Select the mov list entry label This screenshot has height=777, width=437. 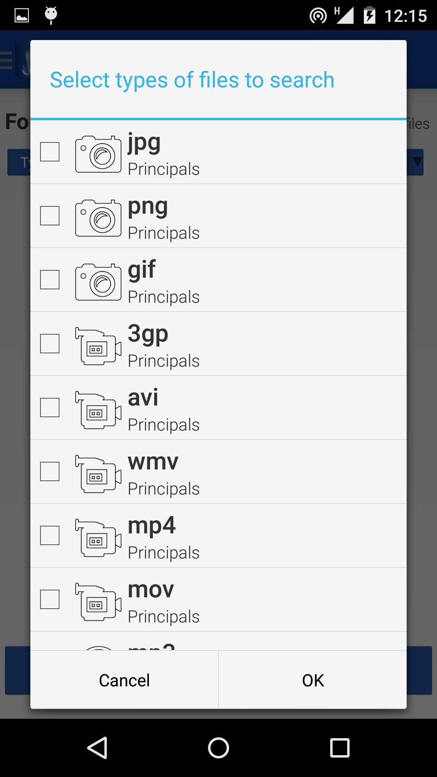pyautogui.click(x=151, y=590)
